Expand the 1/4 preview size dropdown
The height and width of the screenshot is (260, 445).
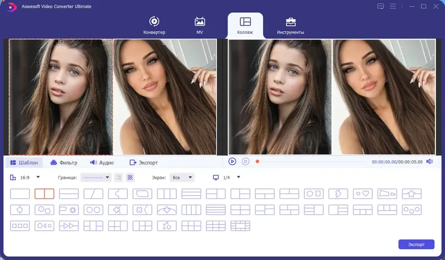239,177
